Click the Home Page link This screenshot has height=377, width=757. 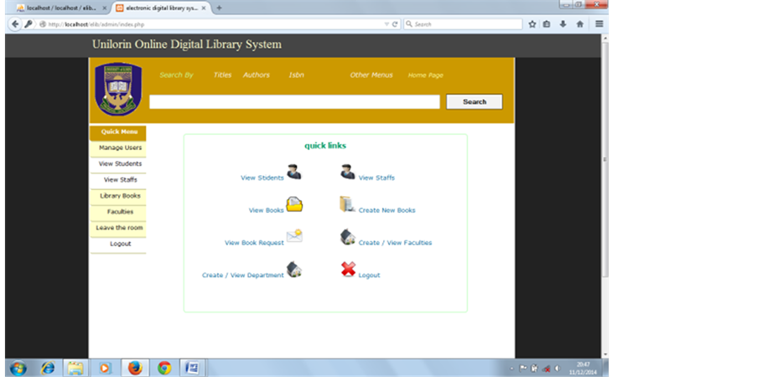click(425, 75)
